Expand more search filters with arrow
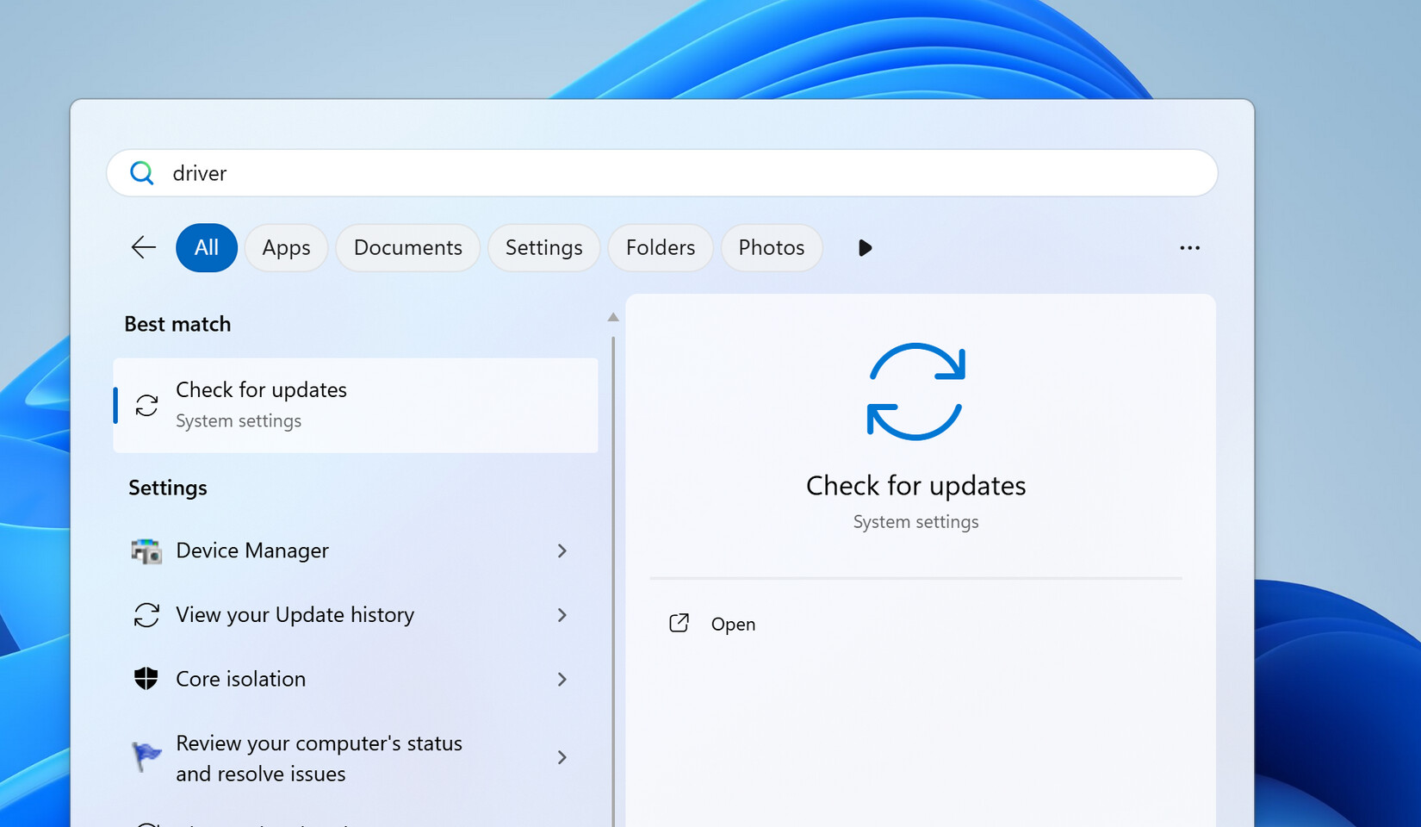The width and height of the screenshot is (1421, 827). pyautogui.click(x=865, y=247)
